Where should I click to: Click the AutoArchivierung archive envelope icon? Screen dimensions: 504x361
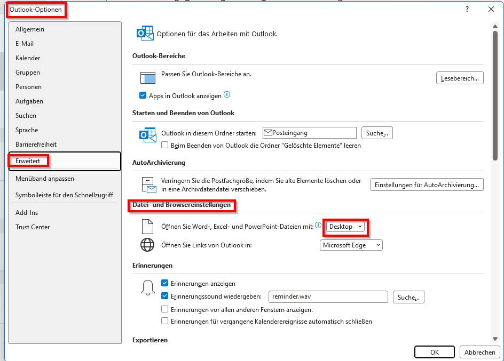click(x=148, y=185)
